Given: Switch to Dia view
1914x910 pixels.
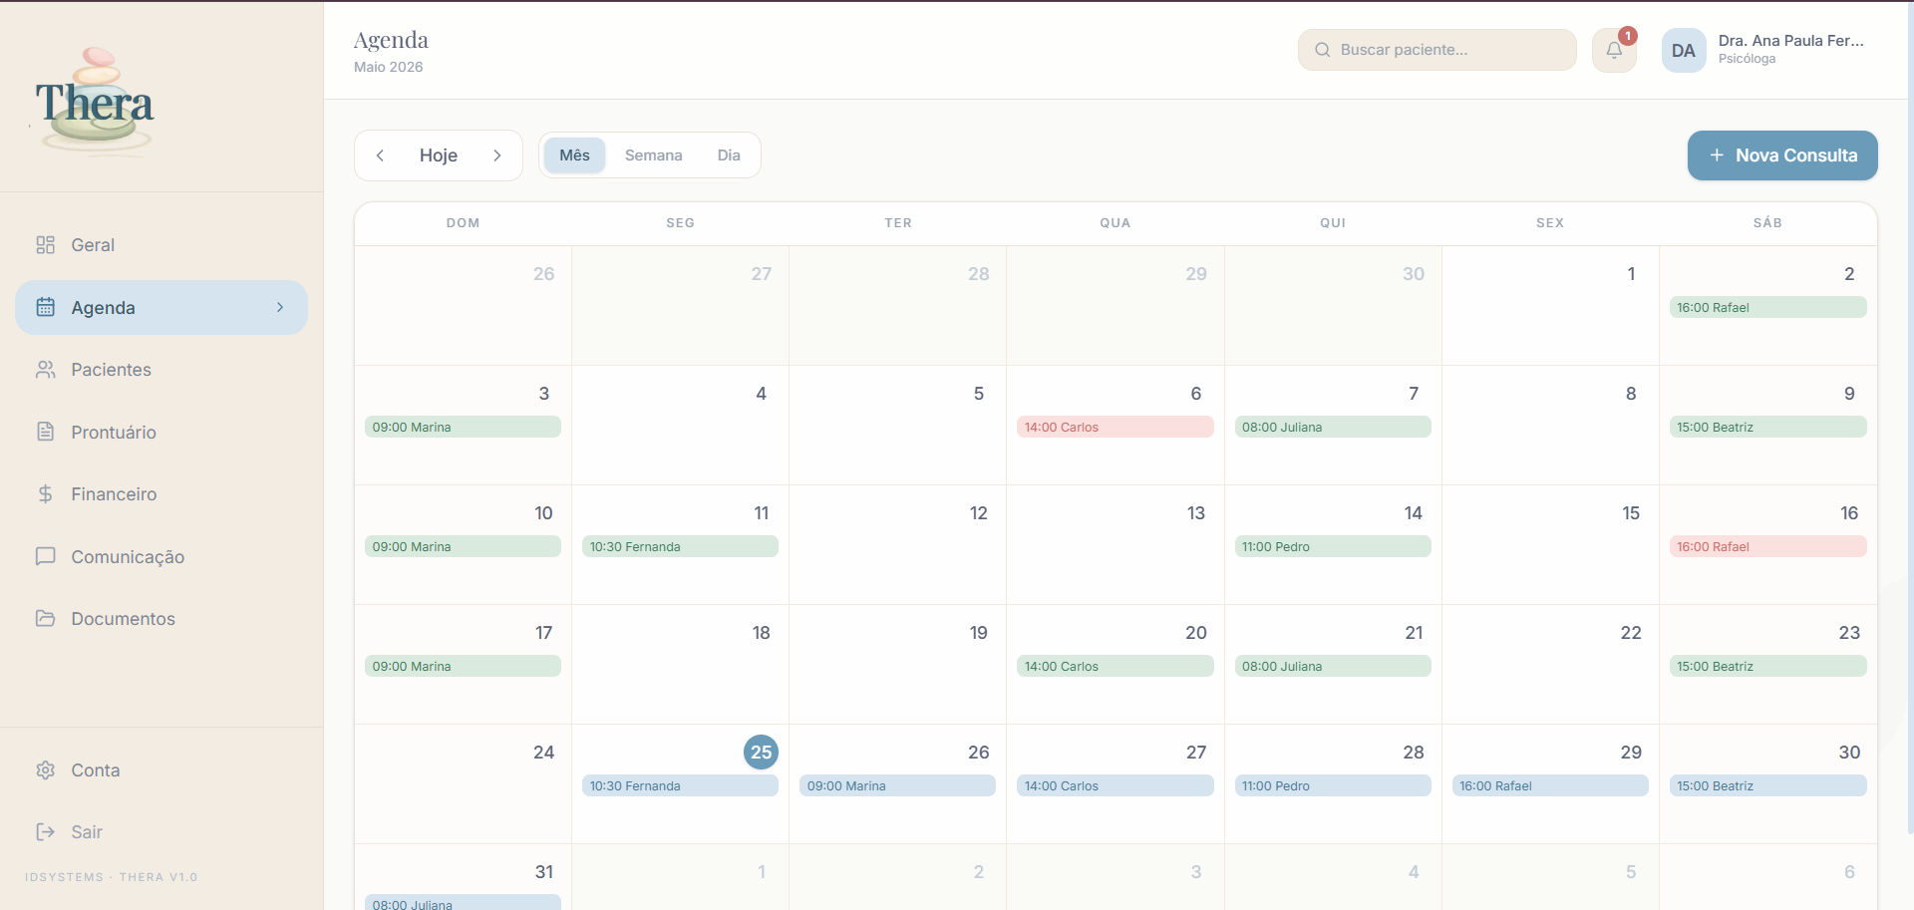Looking at the screenshot, I should 729,155.
